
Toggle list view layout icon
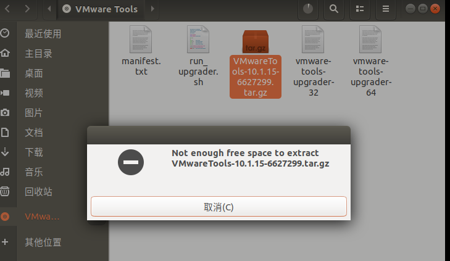pyautogui.click(x=360, y=9)
